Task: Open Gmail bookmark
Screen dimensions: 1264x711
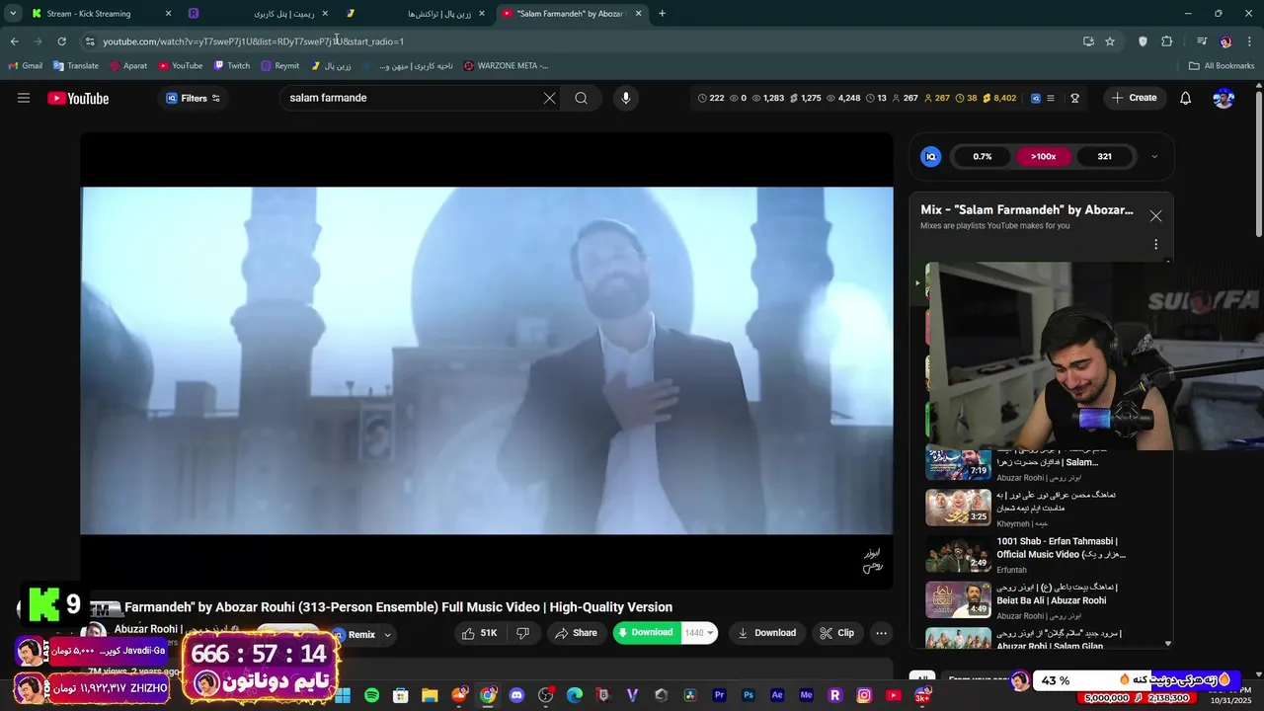Action: tap(26, 66)
